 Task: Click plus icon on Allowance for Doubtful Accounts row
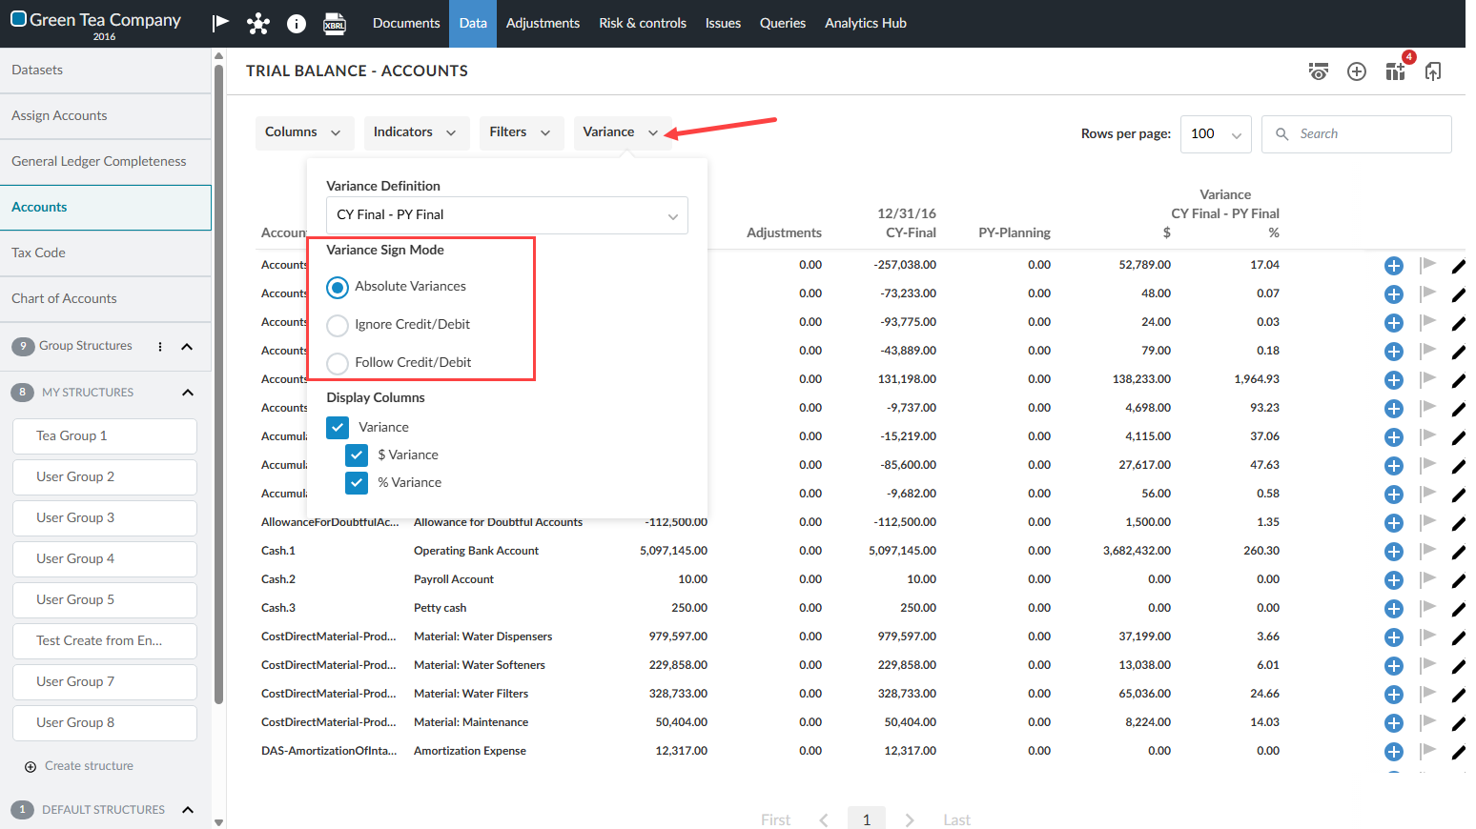tap(1394, 523)
